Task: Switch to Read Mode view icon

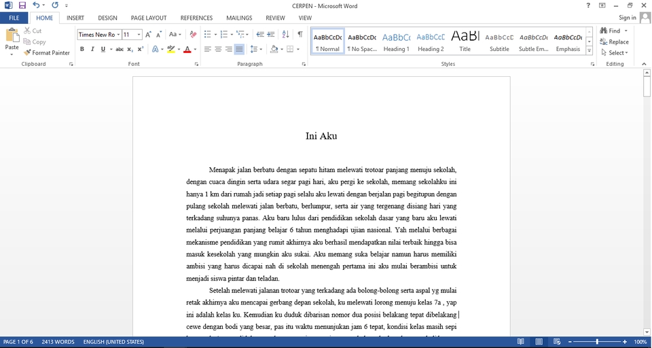Action: coord(521,342)
